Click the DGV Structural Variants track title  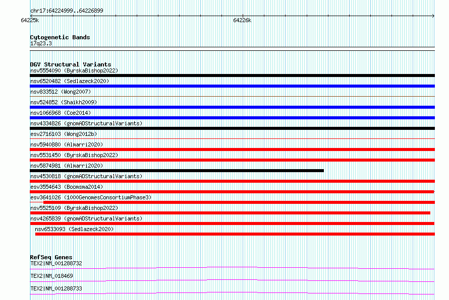point(71,64)
